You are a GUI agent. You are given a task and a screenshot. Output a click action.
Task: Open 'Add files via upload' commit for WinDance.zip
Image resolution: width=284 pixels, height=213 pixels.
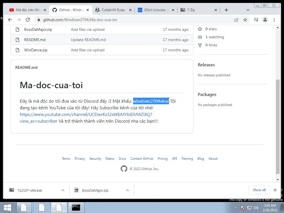point(88,50)
